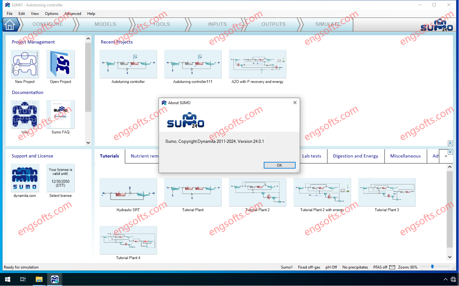The height and width of the screenshot is (286, 459).
Task: Adjust the Zoom slider in the status bar
Action: [432, 267]
